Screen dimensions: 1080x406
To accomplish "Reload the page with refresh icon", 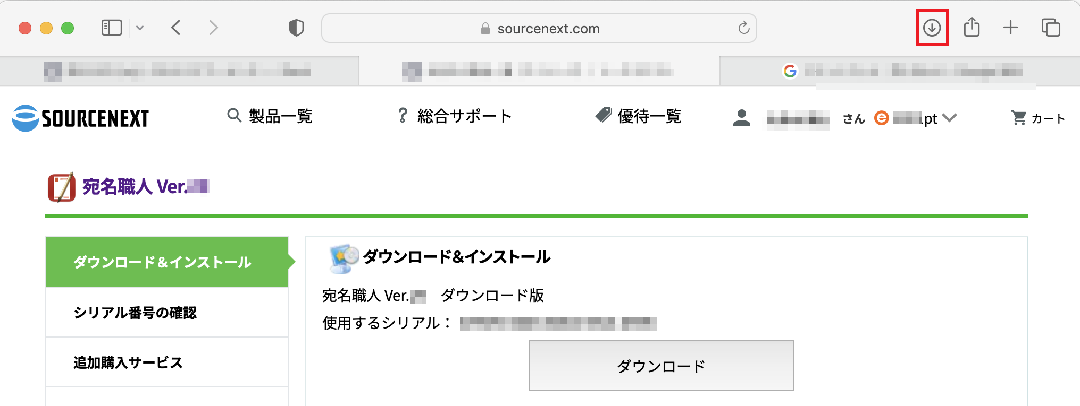I will (x=743, y=28).
